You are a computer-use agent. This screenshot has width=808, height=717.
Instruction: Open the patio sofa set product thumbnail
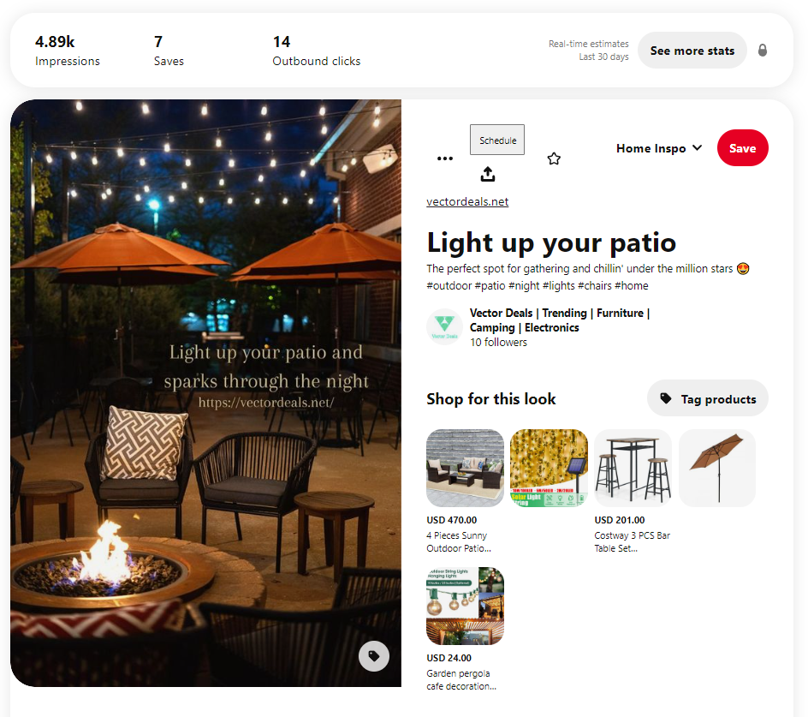click(466, 468)
